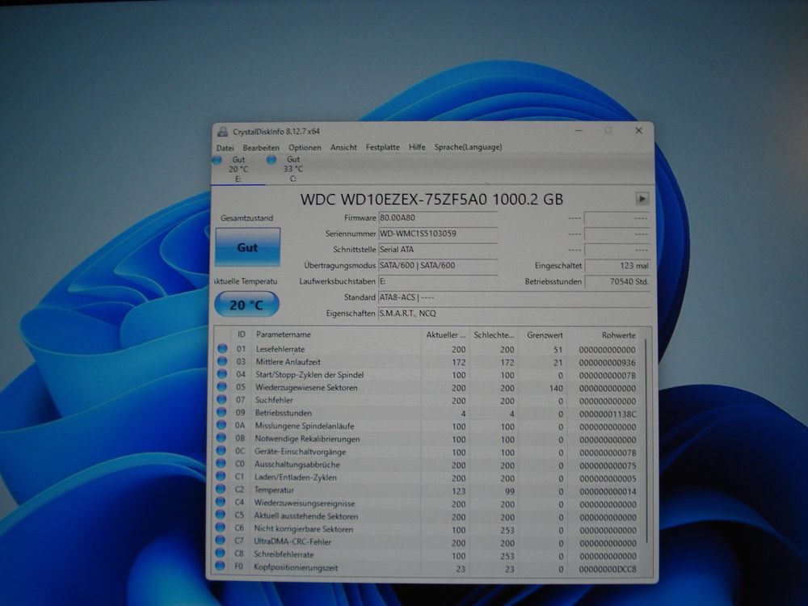Click the Rohwerte column header
The width and height of the screenshot is (808, 606).
click(618, 335)
